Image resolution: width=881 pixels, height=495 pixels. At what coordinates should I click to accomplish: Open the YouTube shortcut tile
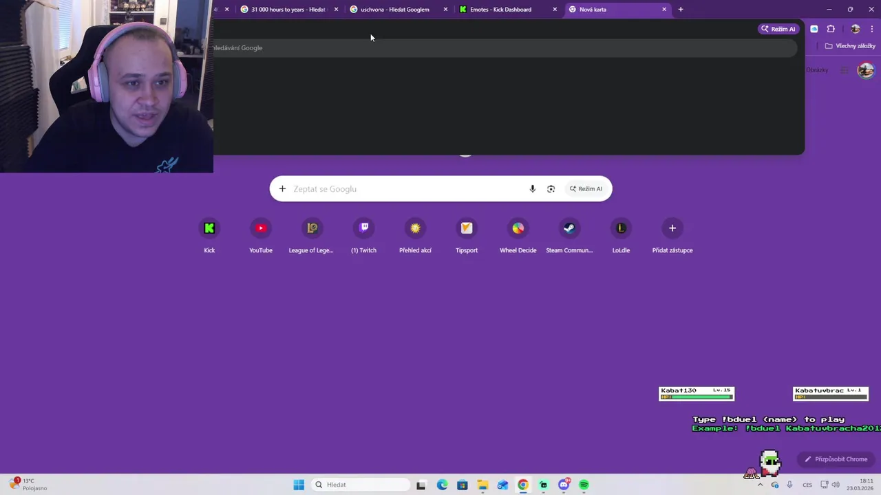coord(261,236)
